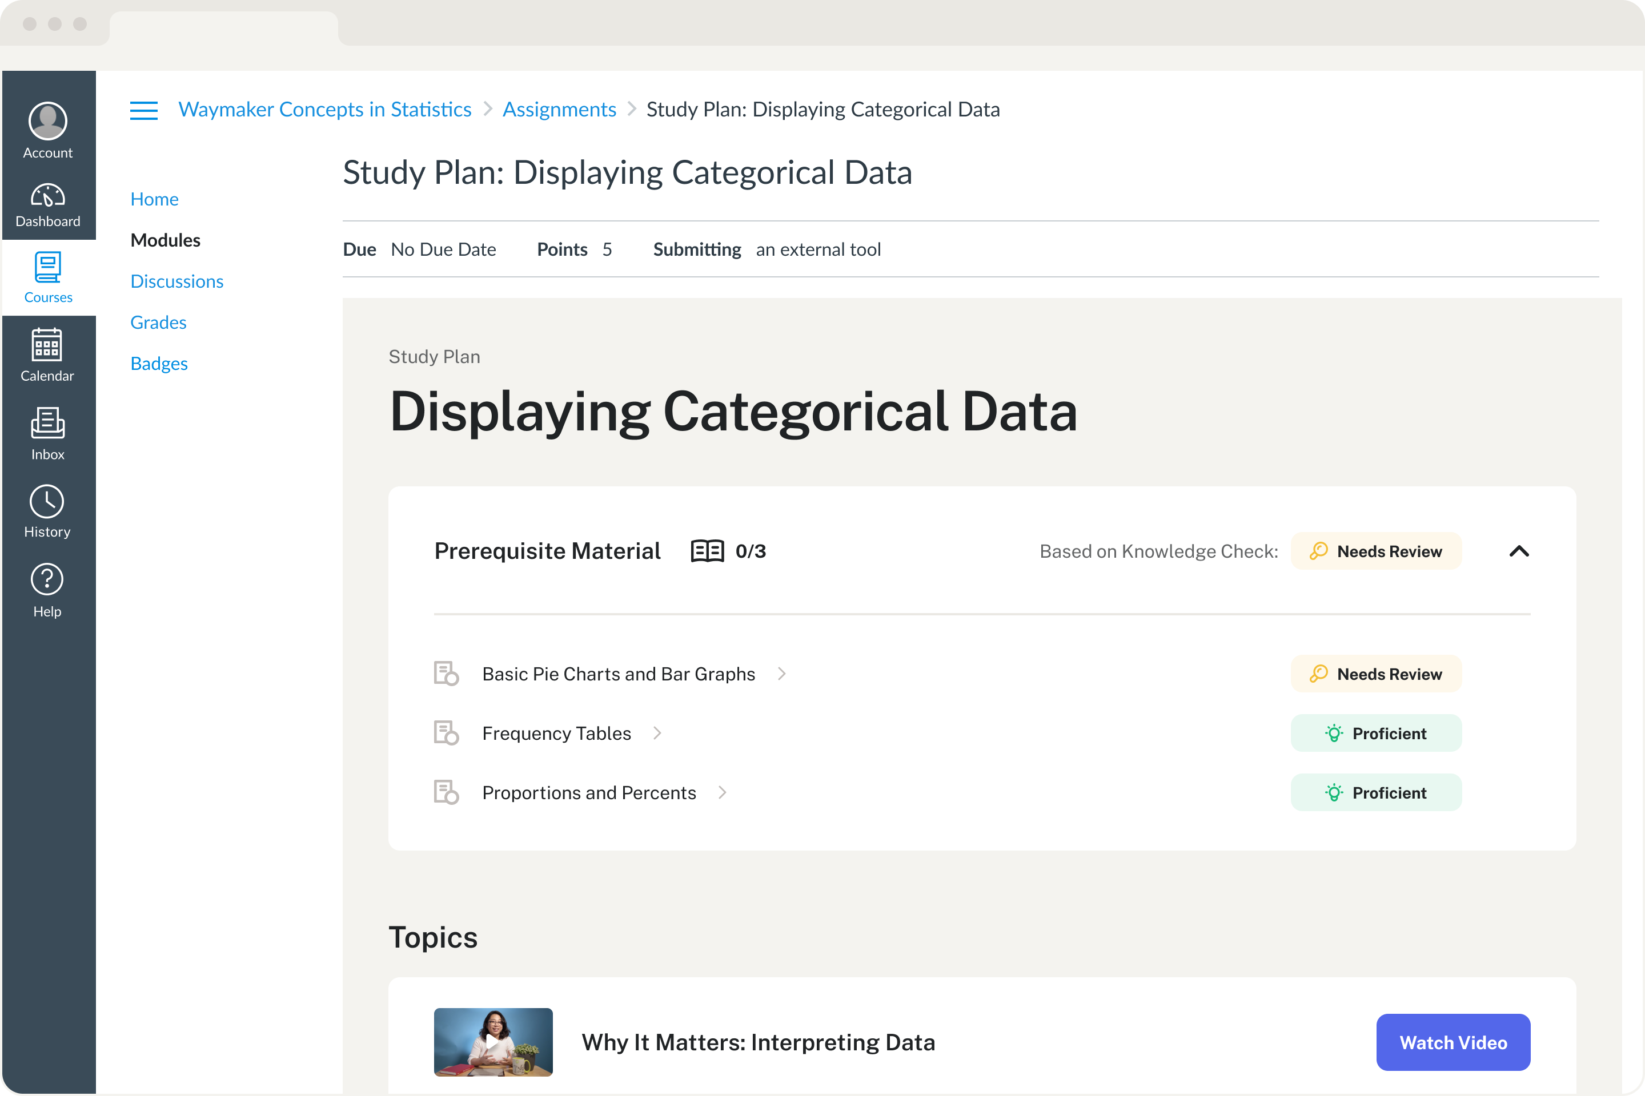The height and width of the screenshot is (1096, 1645).
Task: Click the Why It Matters: Interpreting Data title
Action: (758, 1042)
